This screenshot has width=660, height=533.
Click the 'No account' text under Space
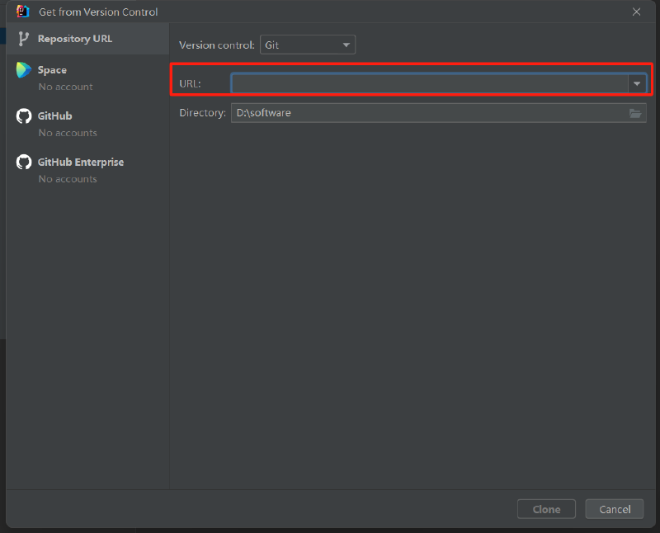pyautogui.click(x=66, y=87)
